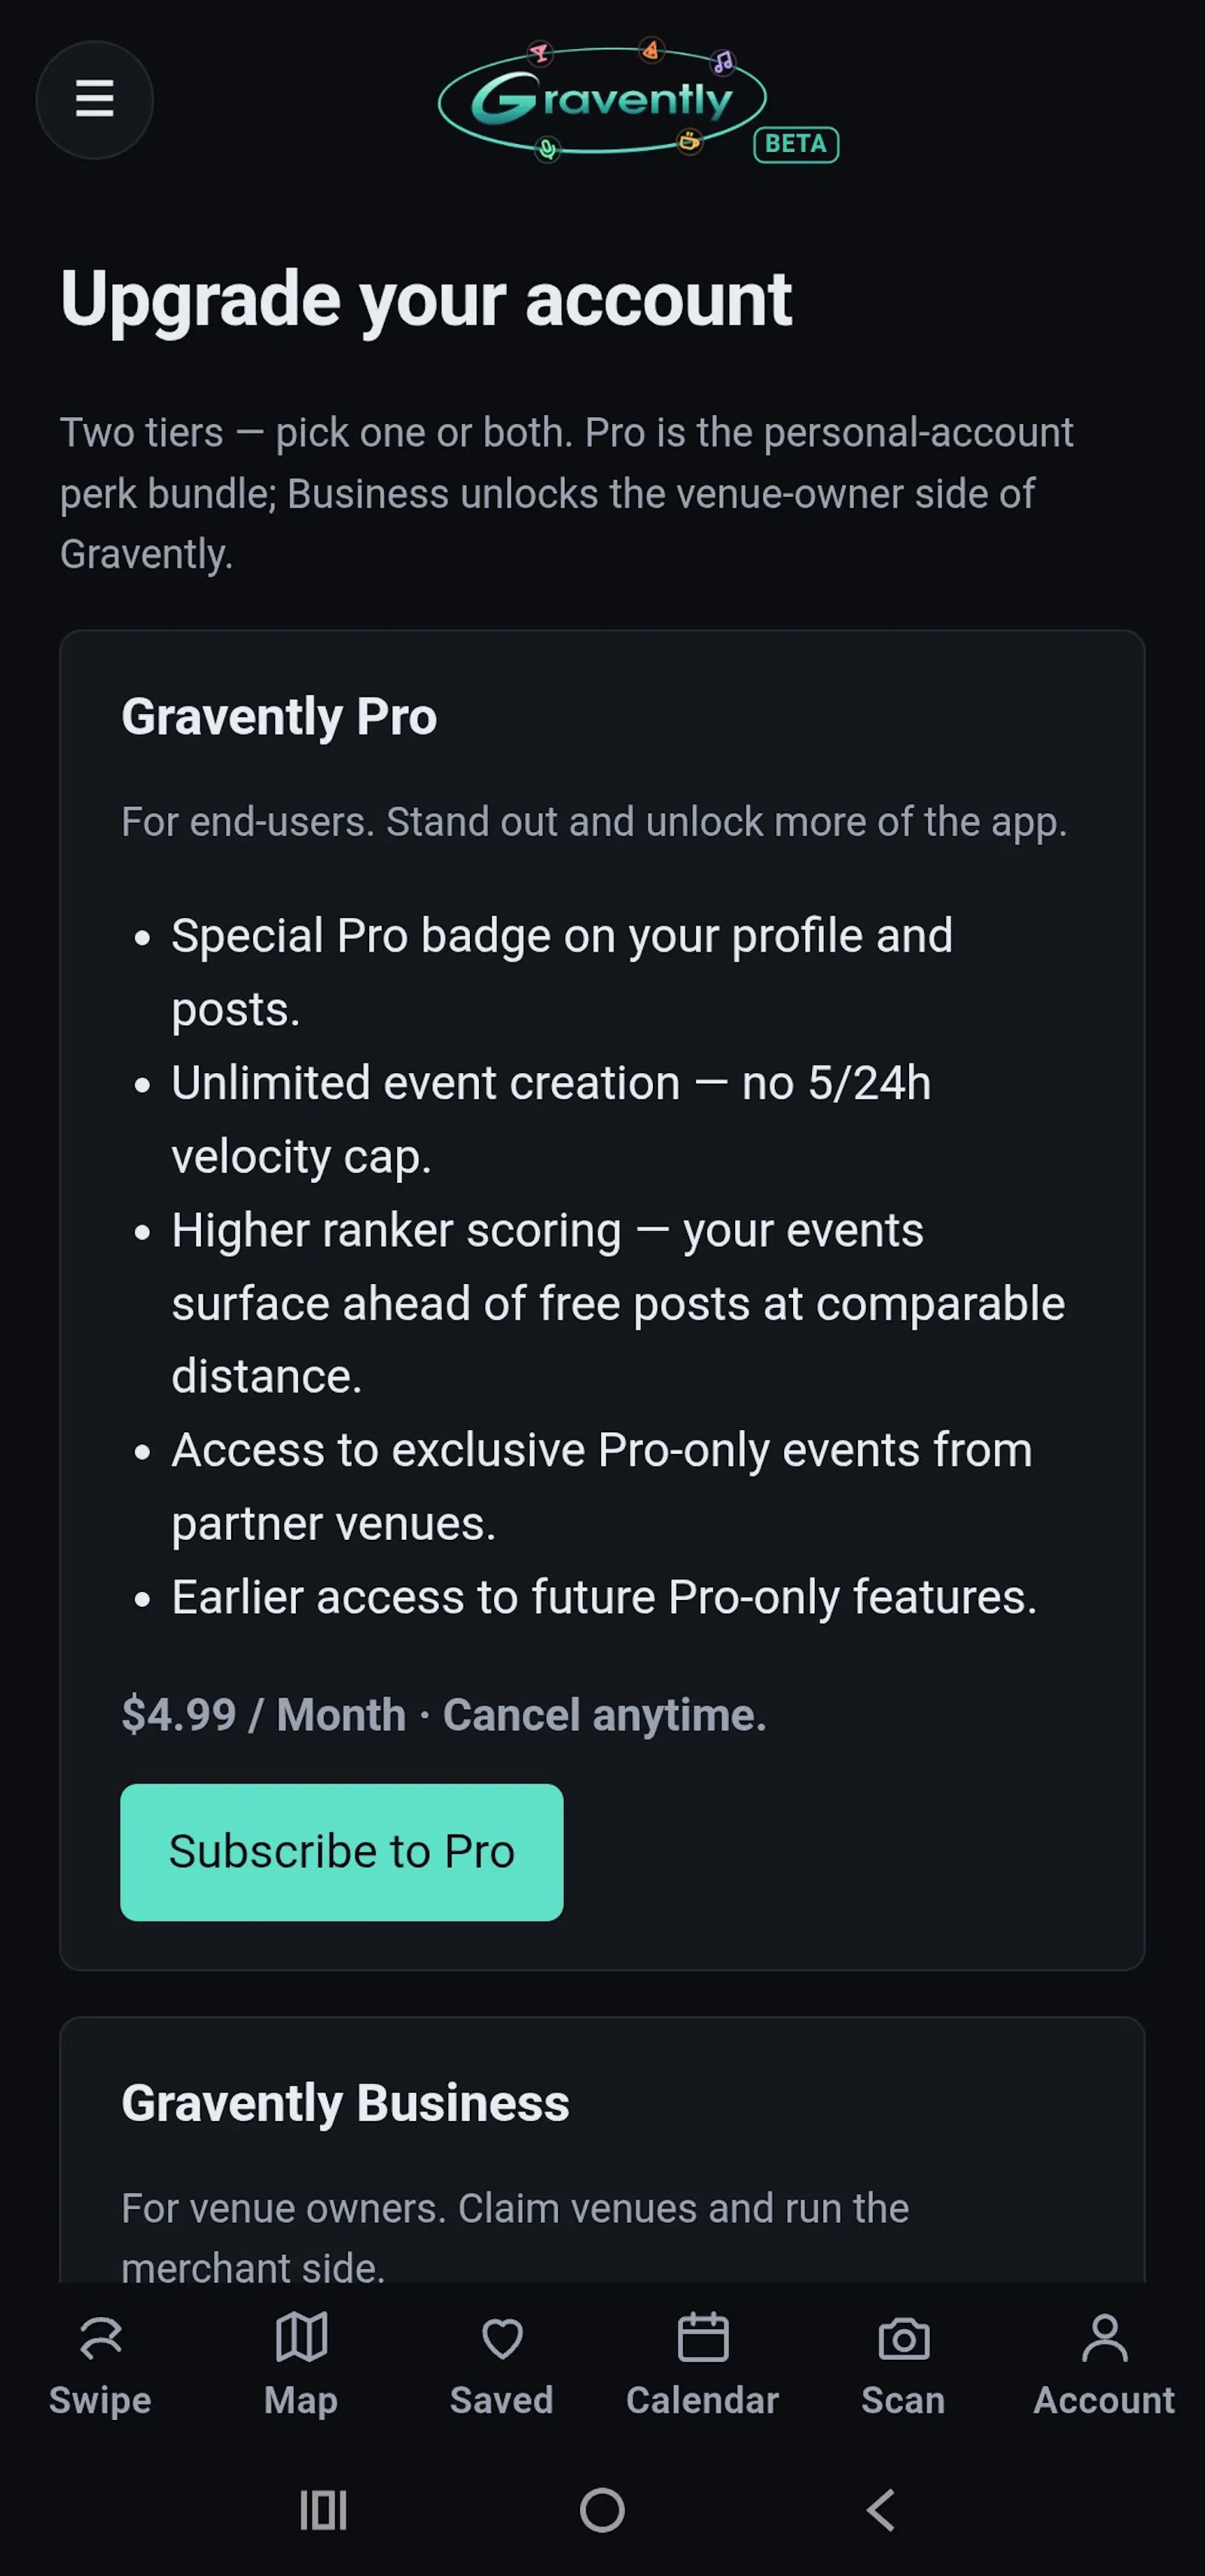
Task: Open the Account tab
Action: (1104, 2365)
